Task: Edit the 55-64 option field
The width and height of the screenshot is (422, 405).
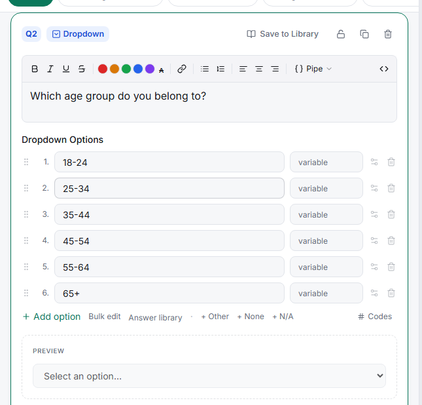Action: (169, 267)
